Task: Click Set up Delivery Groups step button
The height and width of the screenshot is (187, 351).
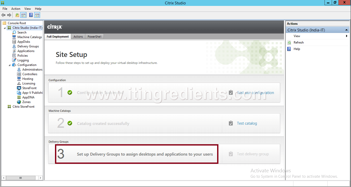Action: [x=137, y=154]
